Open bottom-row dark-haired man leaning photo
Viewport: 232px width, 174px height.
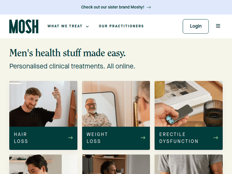(43, 164)
